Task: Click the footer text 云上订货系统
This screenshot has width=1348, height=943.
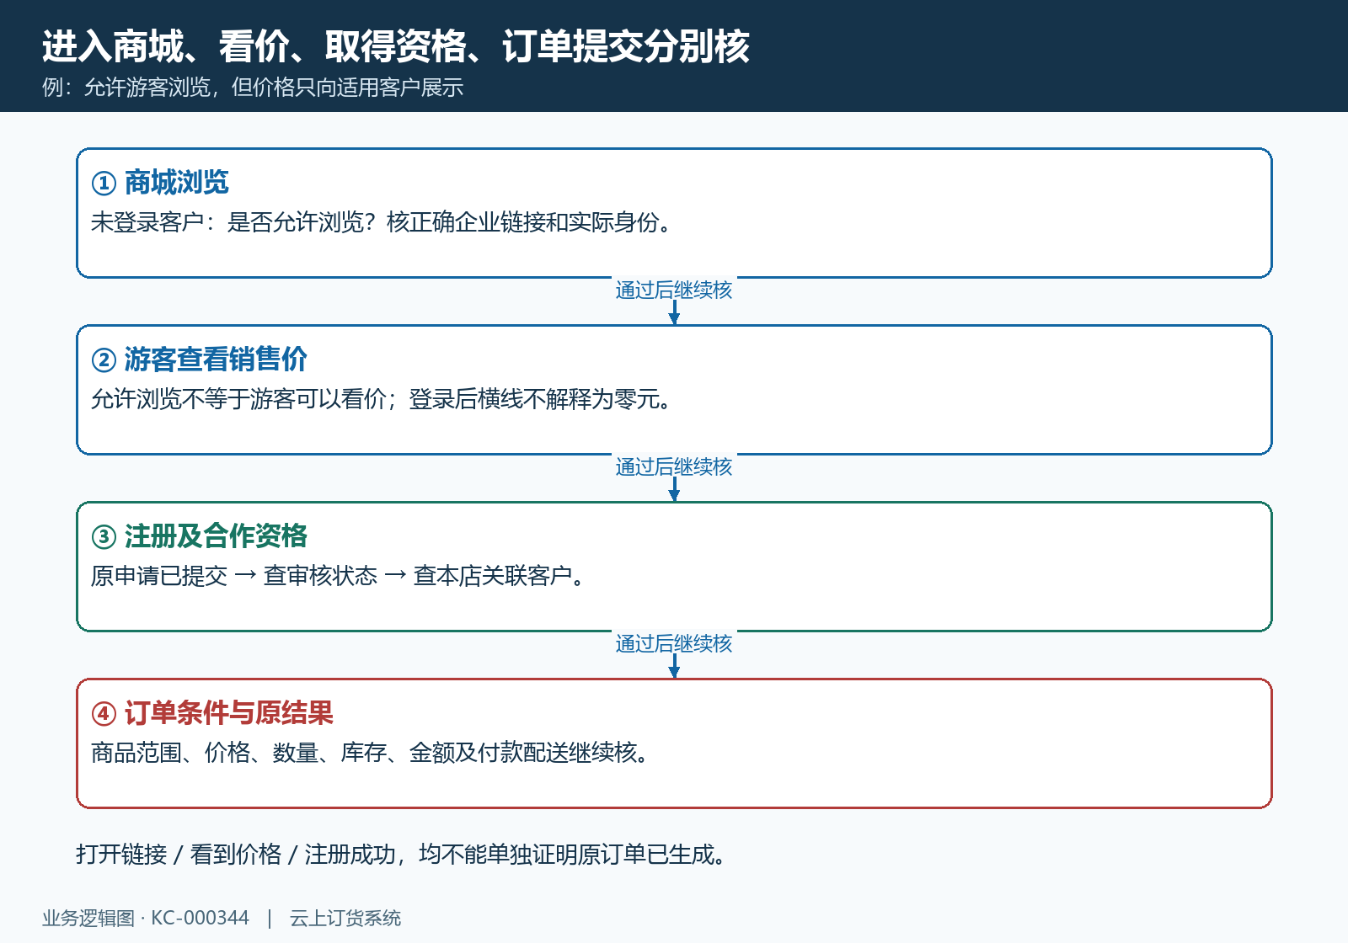Action: pyautogui.click(x=345, y=918)
